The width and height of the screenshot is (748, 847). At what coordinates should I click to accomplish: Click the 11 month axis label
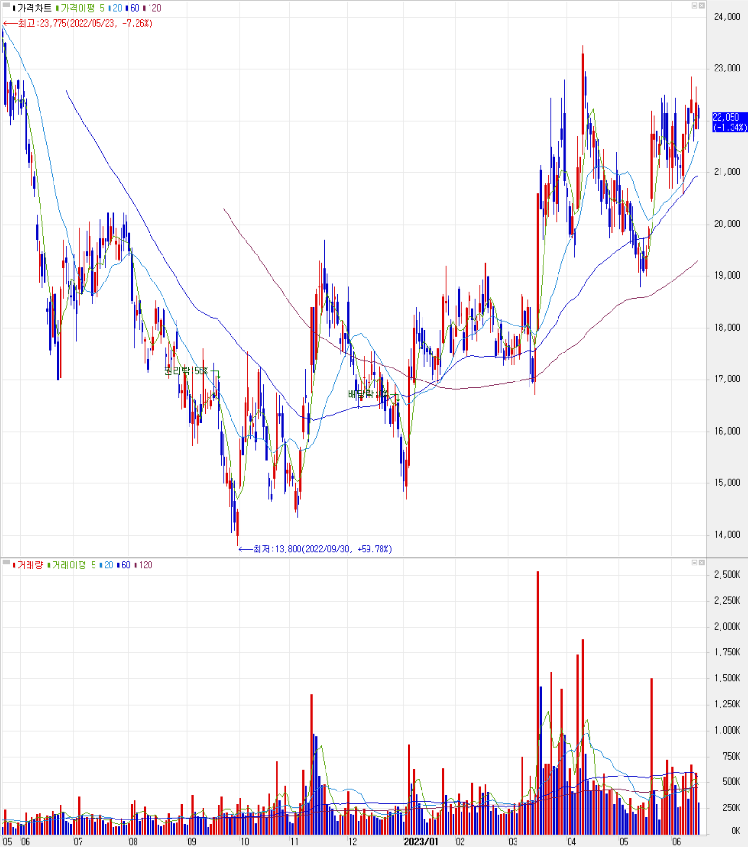tap(294, 842)
